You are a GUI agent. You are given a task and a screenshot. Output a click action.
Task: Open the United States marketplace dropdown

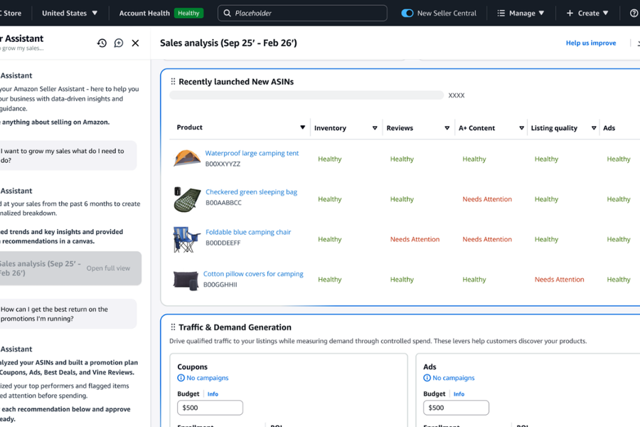[x=70, y=13]
